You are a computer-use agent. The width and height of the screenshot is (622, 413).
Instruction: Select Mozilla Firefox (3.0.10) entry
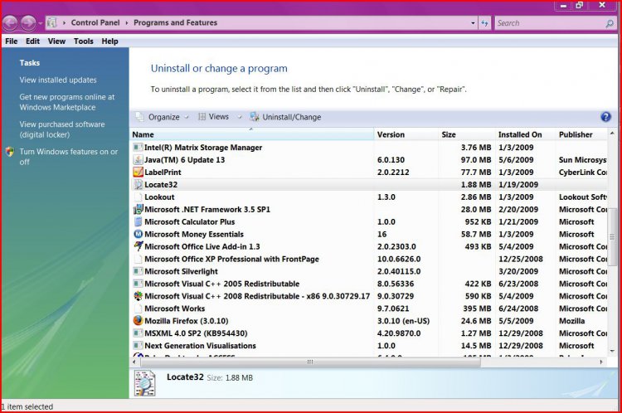[x=369, y=321]
